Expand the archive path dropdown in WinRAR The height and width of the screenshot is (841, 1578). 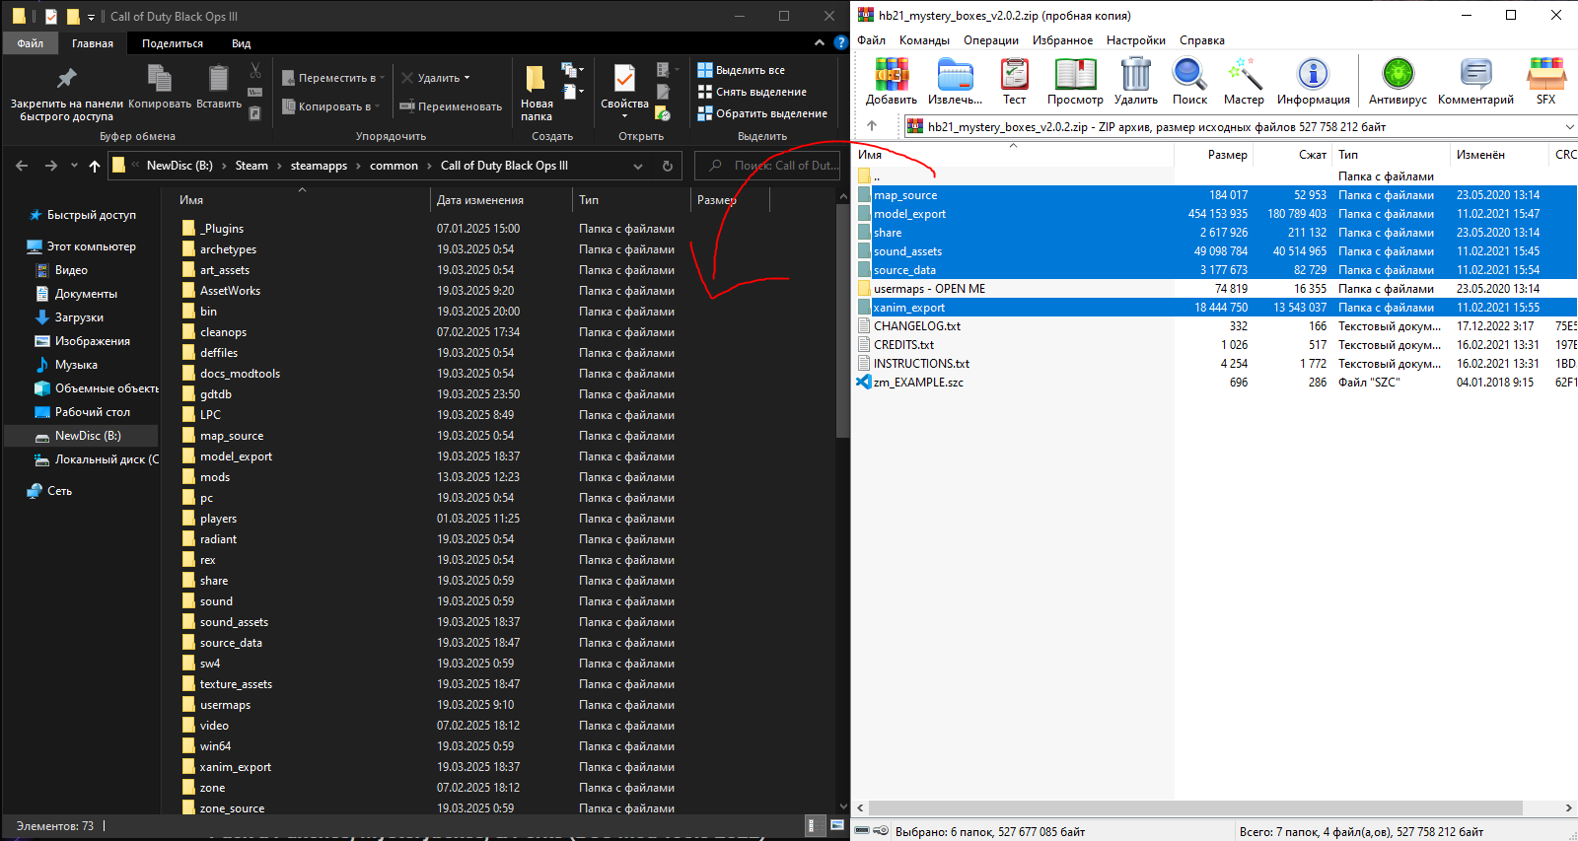click(x=1569, y=126)
